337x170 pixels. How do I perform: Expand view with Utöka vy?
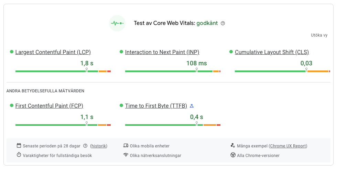pos(319,35)
